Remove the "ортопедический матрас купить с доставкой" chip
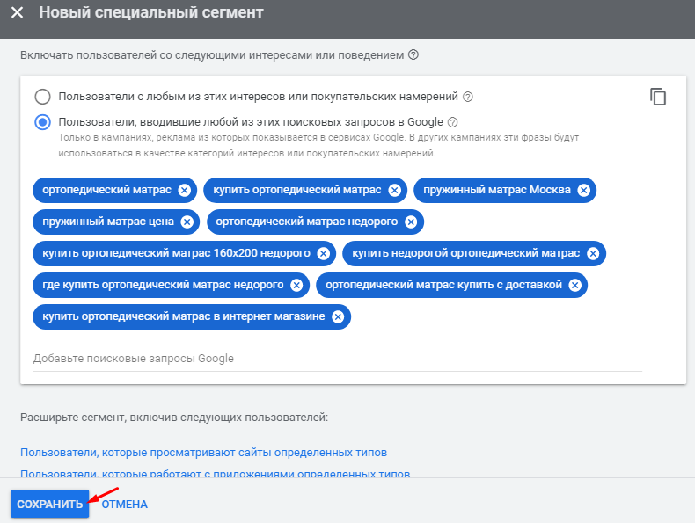Screen dimensions: 695x523 [574, 285]
